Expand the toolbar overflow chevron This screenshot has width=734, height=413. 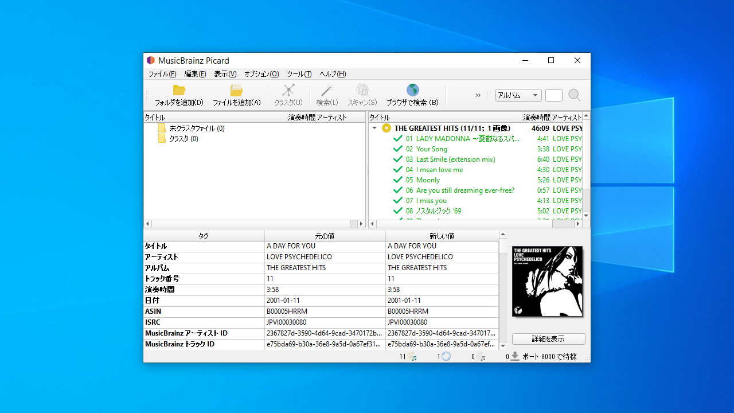pos(478,95)
